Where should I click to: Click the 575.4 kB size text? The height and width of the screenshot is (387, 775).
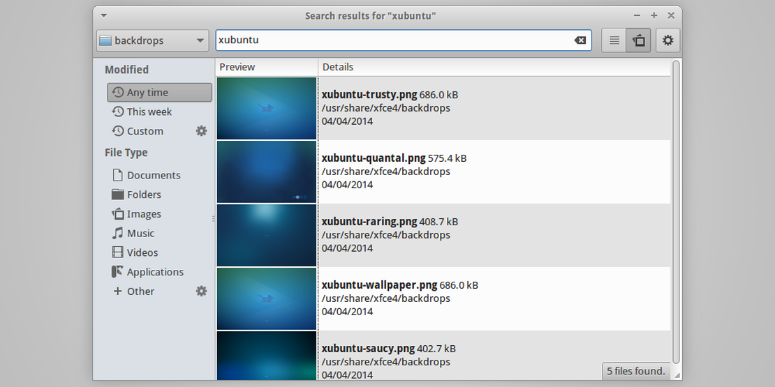448,158
